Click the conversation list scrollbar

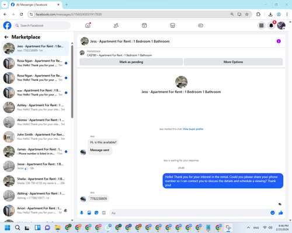72,82
